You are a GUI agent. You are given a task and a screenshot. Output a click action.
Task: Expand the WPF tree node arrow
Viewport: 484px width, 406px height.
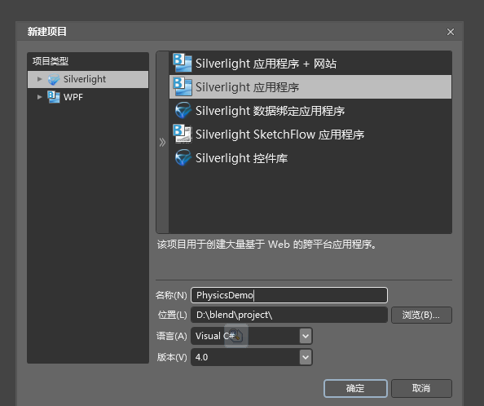[39, 97]
